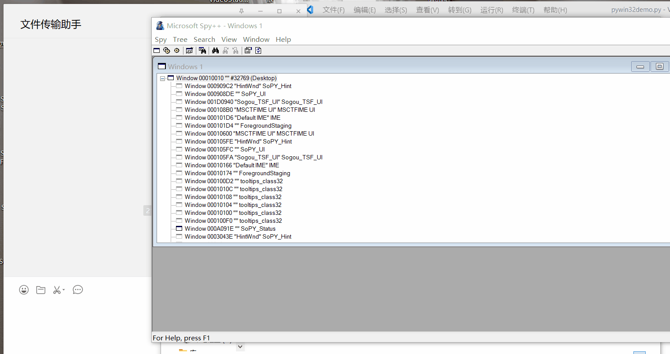This screenshot has height=354, width=670.
Task: Select Window 00010174 ForegroundStaging row
Action: (x=237, y=173)
